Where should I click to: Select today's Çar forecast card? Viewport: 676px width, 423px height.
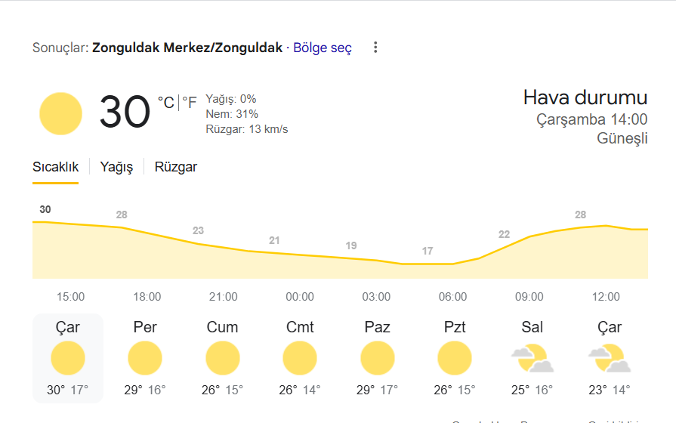click(68, 358)
